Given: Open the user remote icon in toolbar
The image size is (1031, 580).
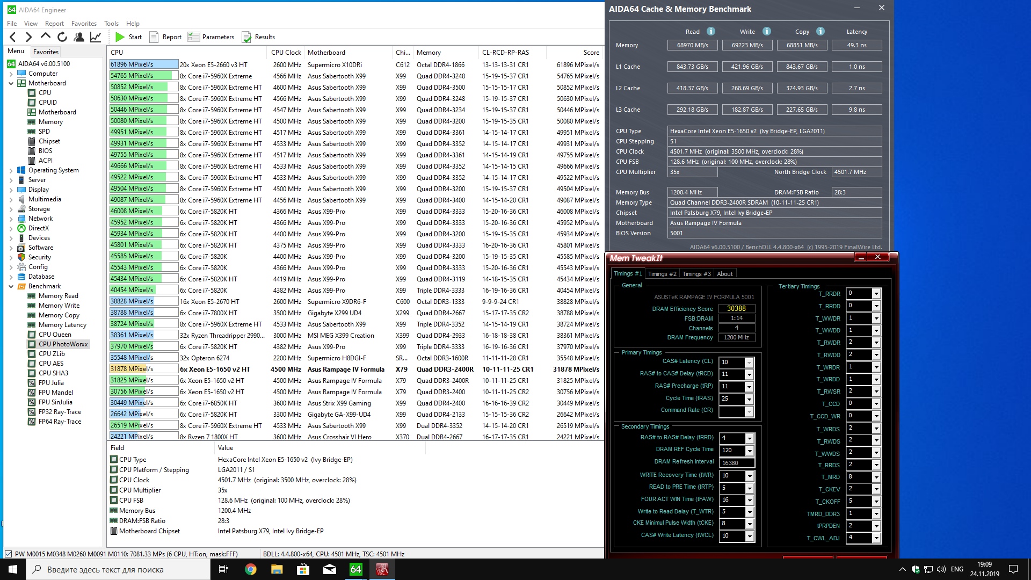Looking at the screenshot, I should [79, 37].
